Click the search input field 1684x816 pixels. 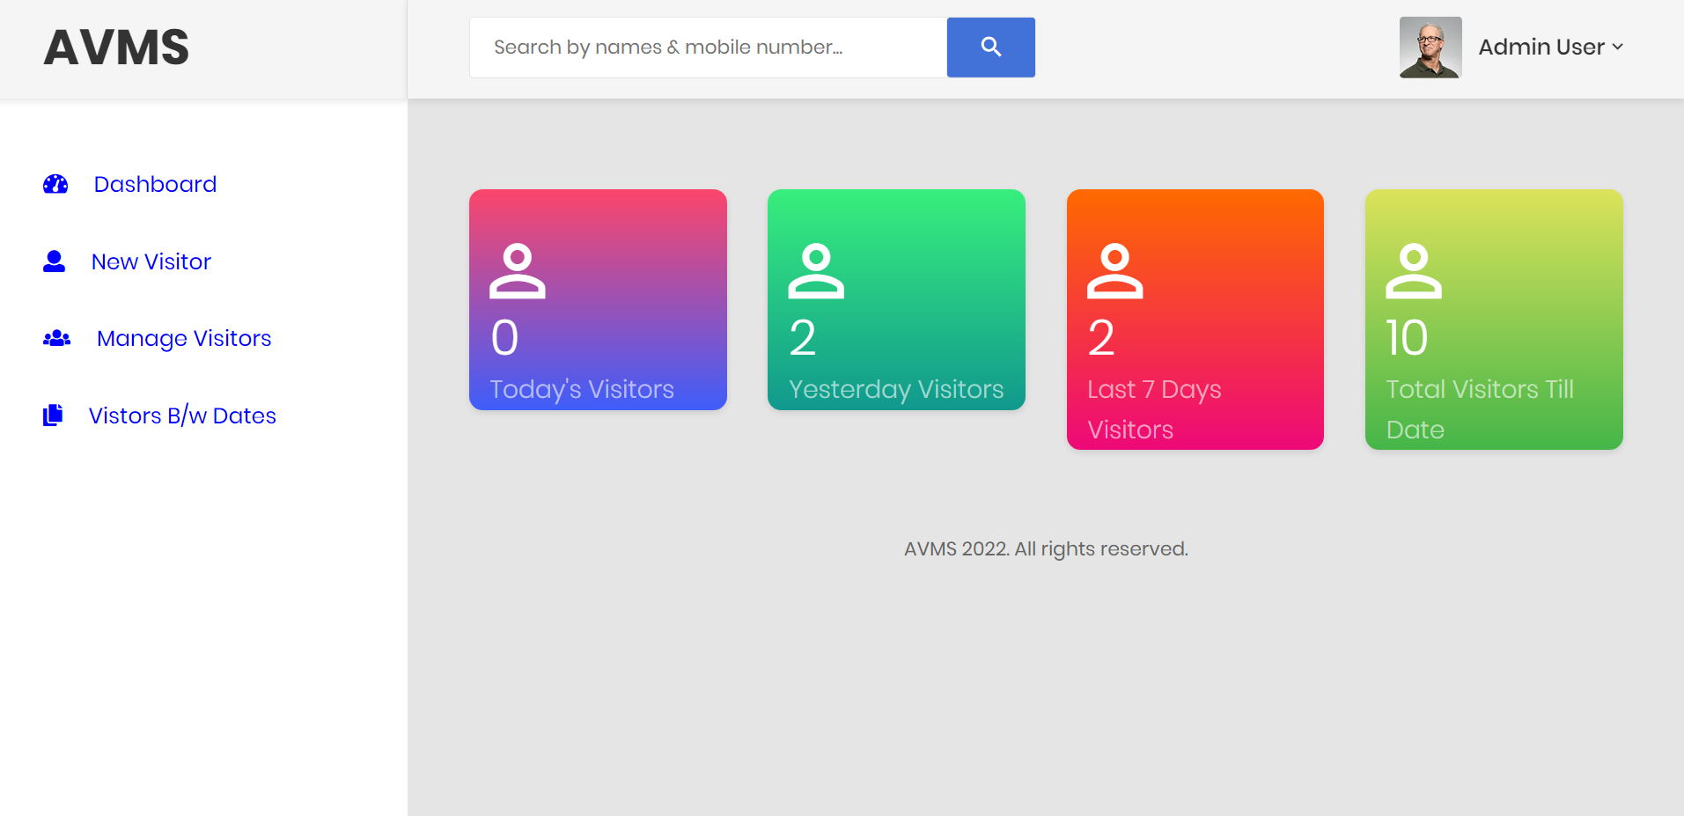(x=708, y=47)
